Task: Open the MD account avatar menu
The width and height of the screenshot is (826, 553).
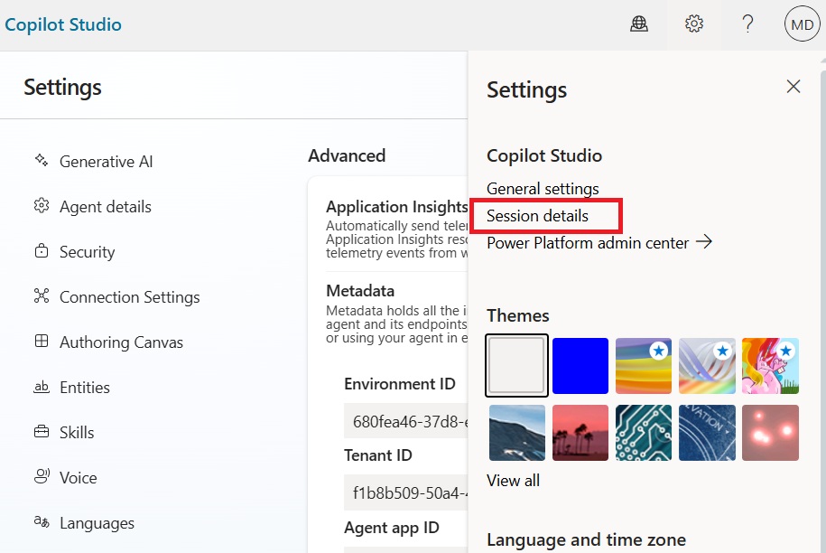Action: [802, 24]
